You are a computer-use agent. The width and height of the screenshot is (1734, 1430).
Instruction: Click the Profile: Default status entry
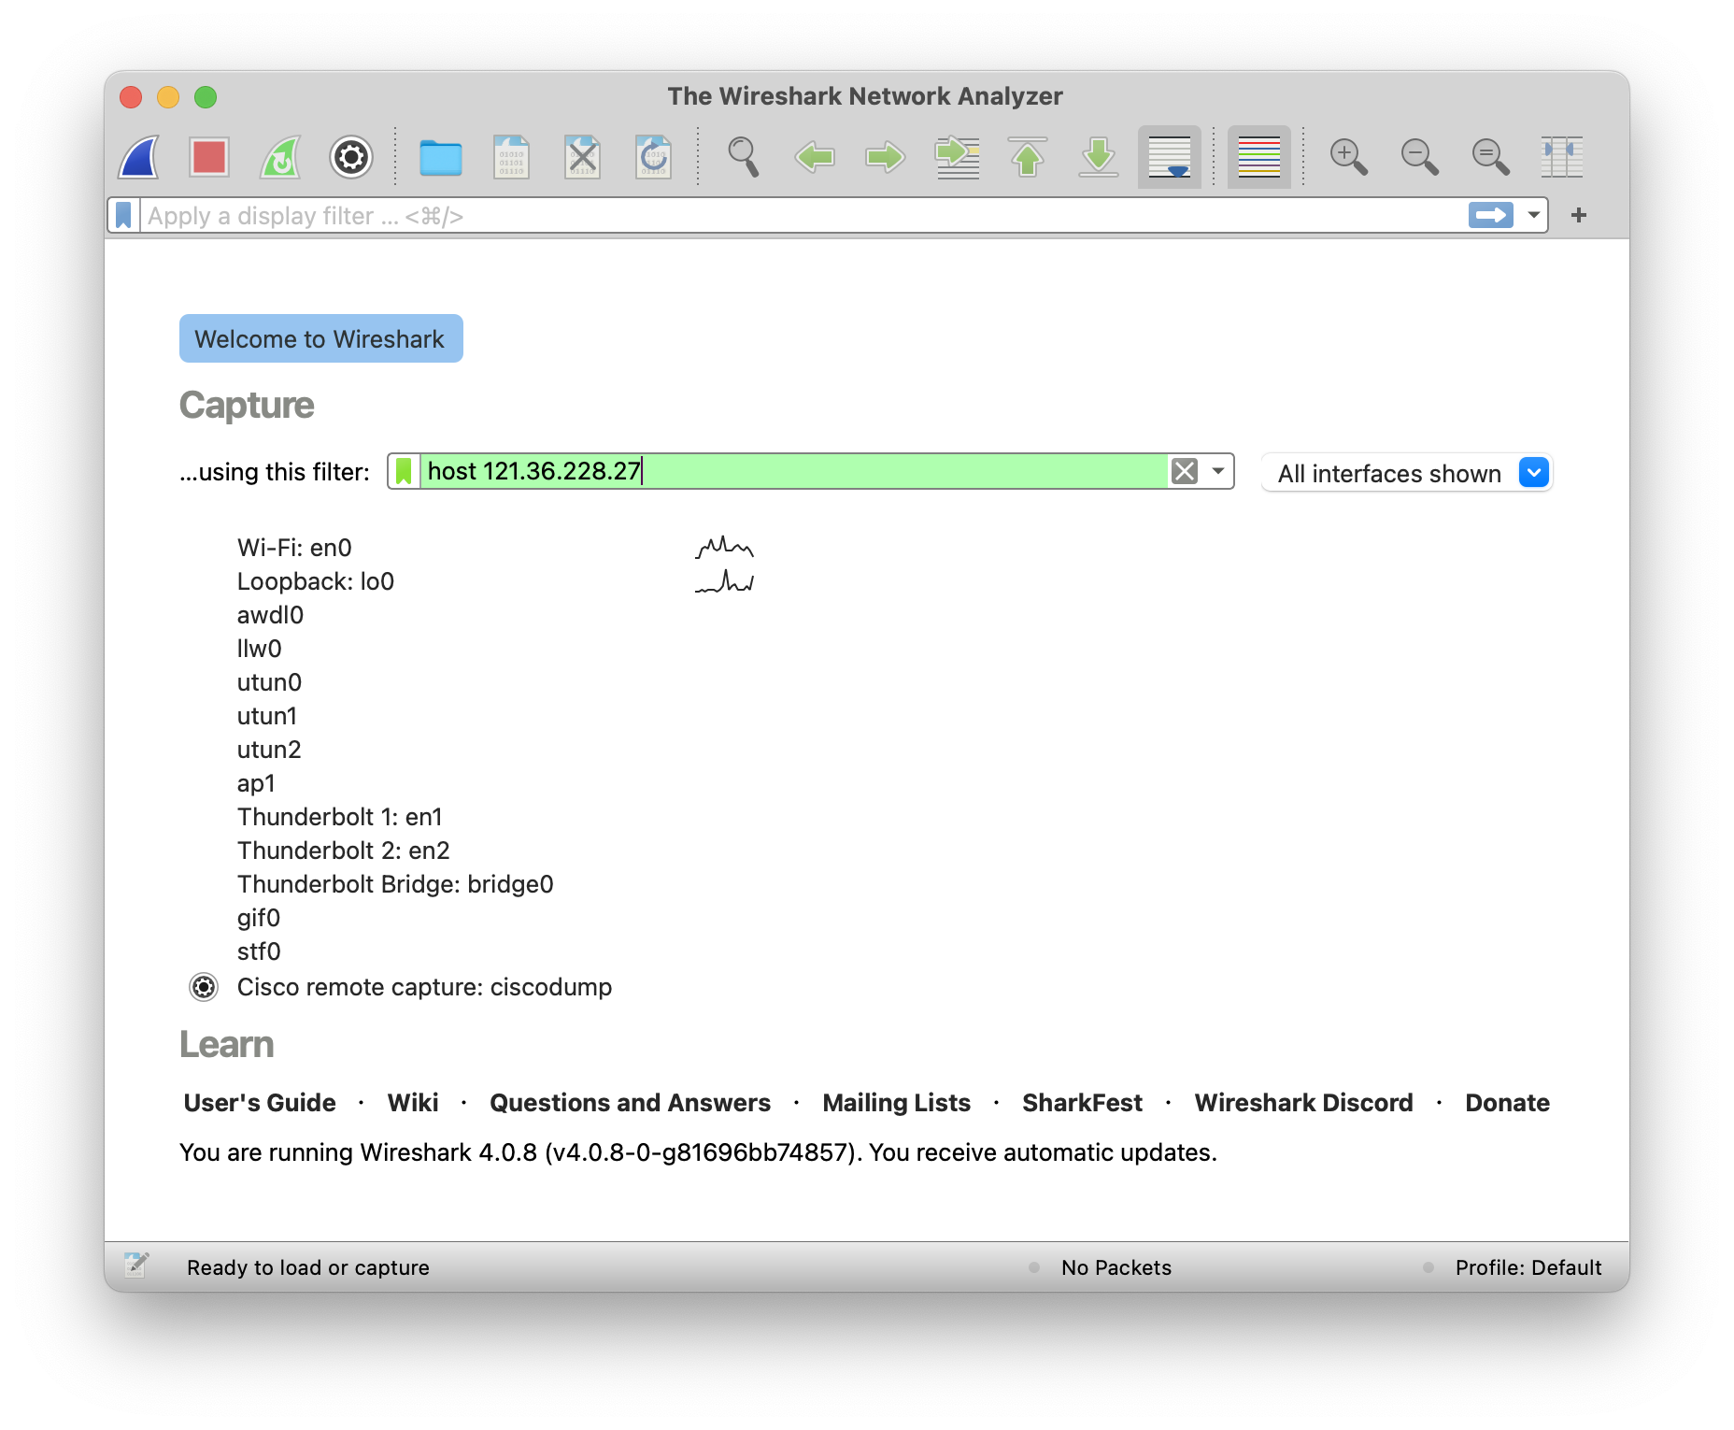pyautogui.click(x=1528, y=1267)
